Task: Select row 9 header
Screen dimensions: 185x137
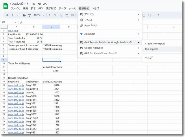Action: [4, 60]
